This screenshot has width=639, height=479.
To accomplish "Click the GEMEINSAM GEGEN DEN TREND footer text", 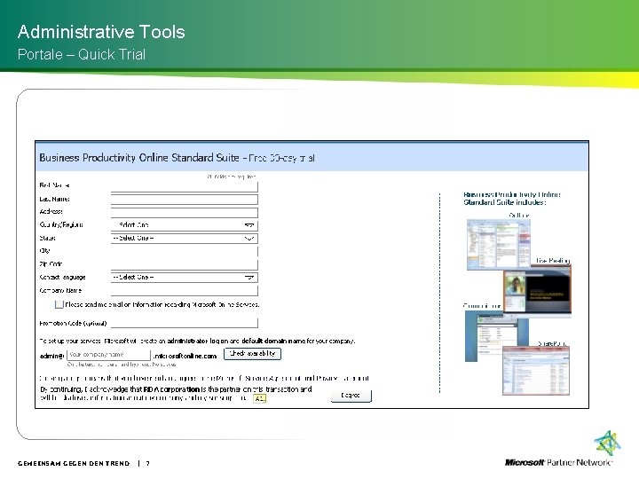I will point(74,463).
